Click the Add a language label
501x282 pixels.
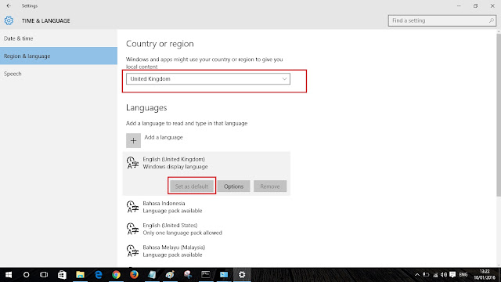click(164, 137)
